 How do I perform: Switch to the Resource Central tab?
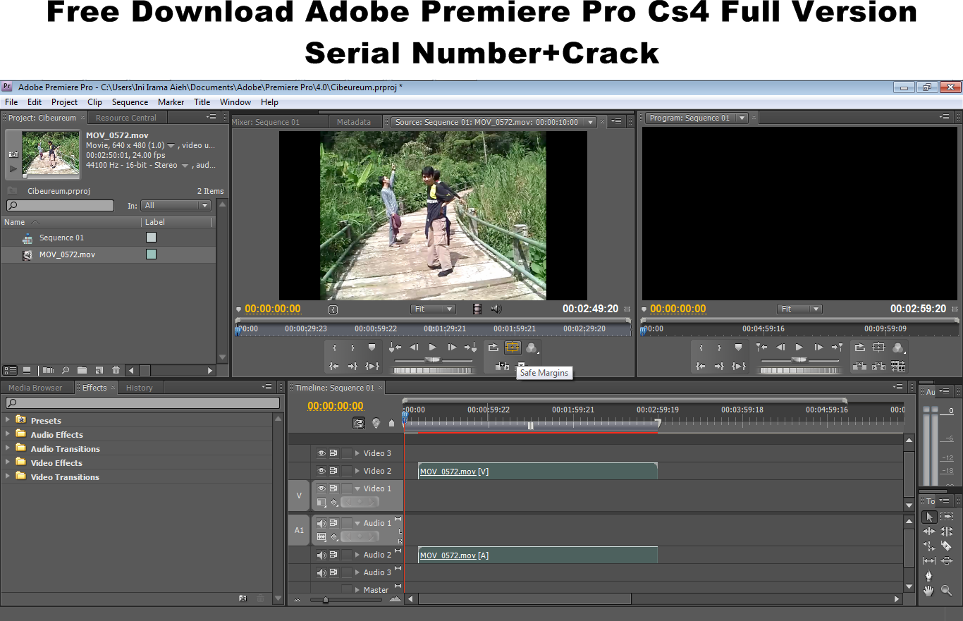(x=126, y=118)
